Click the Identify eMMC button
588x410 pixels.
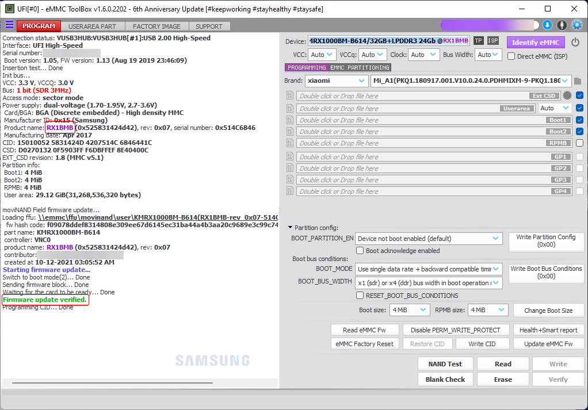coord(536,43)
